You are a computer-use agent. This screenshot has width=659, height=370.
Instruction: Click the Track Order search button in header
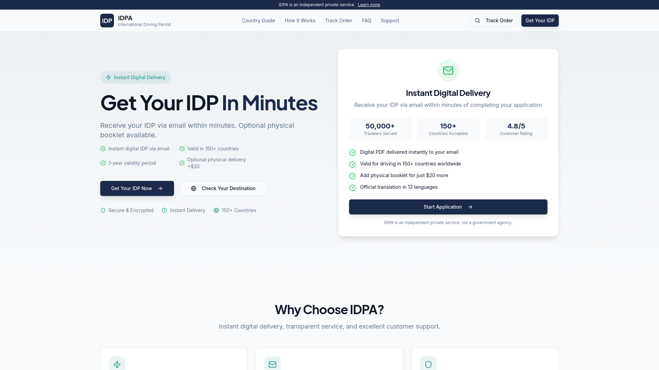pos(494,21)
